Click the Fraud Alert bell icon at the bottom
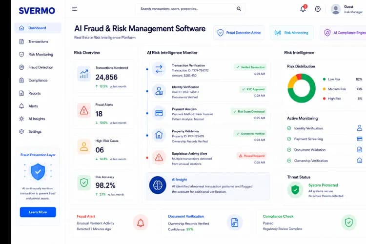This screenshot has width=366, height=244. [141, 223]
